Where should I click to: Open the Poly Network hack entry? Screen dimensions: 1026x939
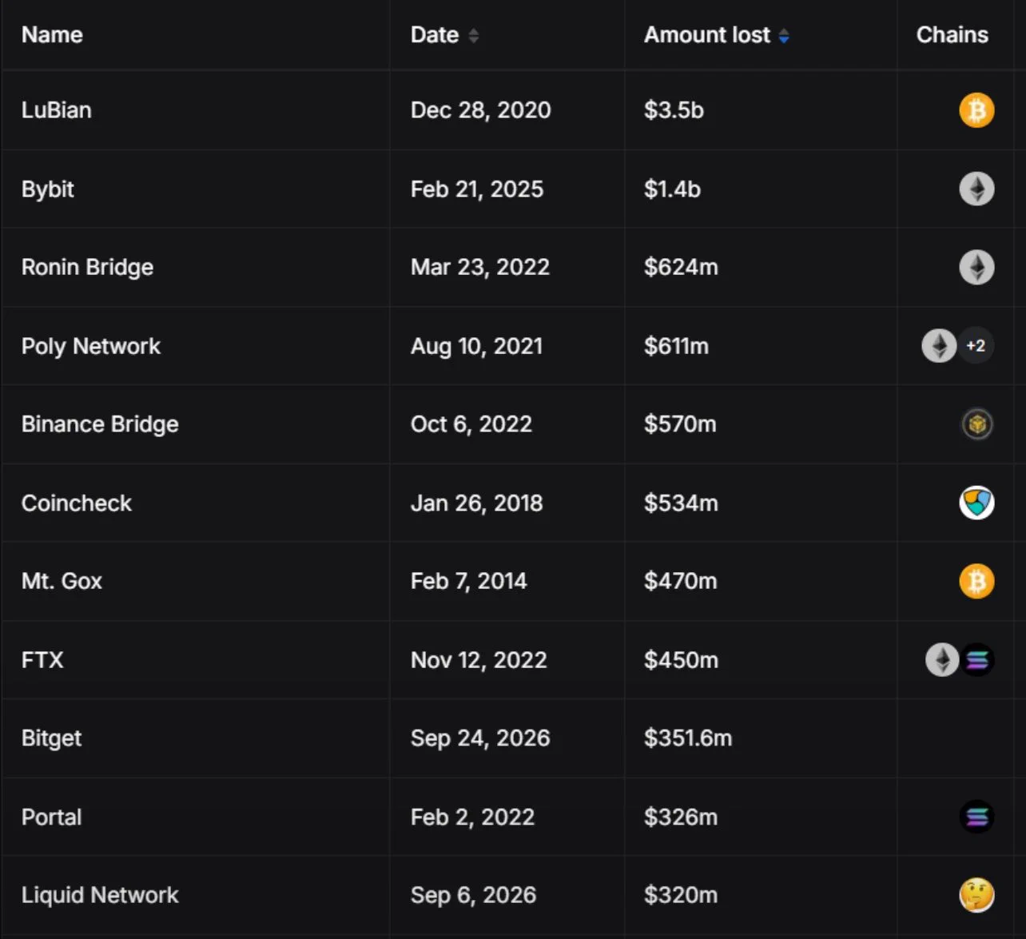[x=91, y=346]
